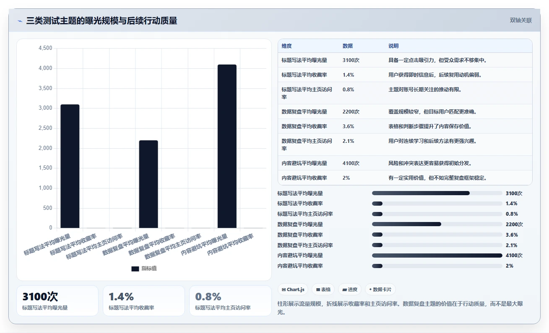Click progress list label 内容避坑平均收藏率
This screenshot has width=549, height=333.
click(x=300, y=266)
